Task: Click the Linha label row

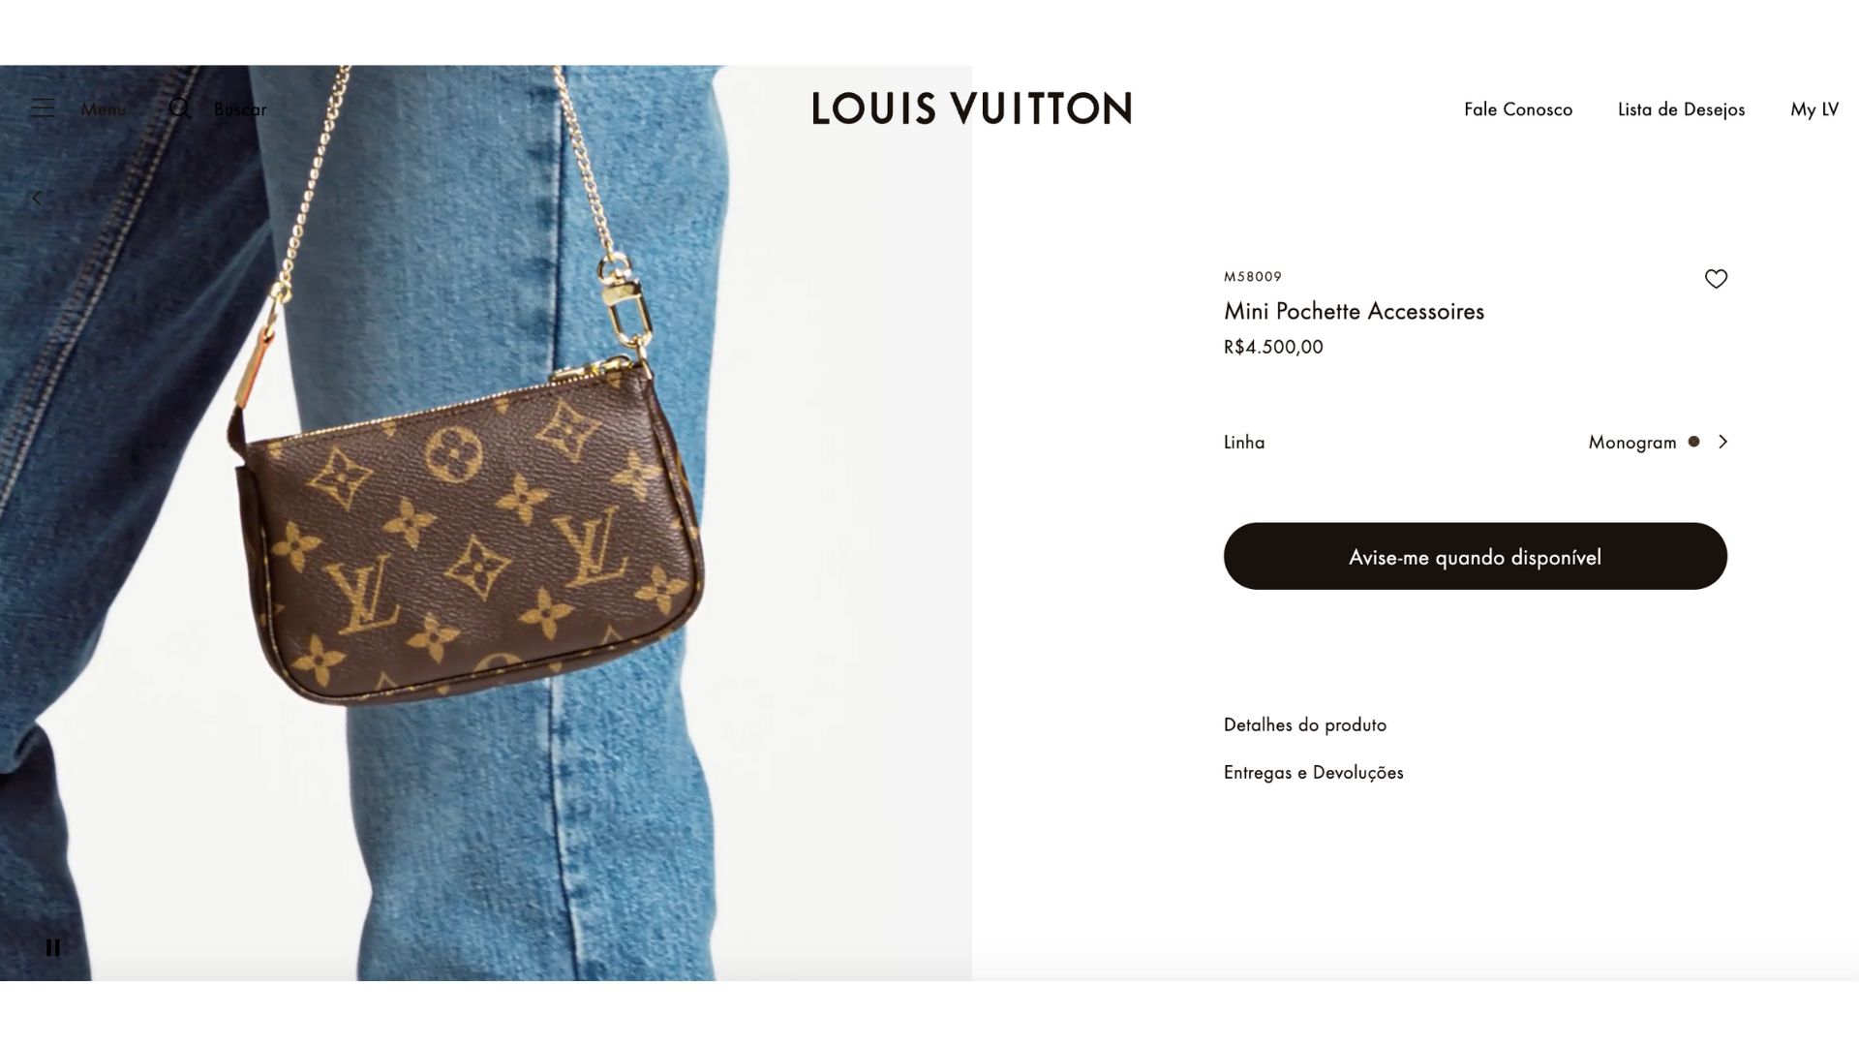Action: point(1476,442)
